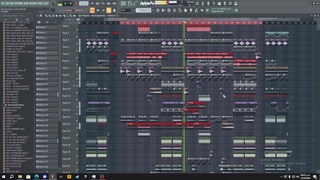Open the Browser view icon

click(x=180, y=10)
